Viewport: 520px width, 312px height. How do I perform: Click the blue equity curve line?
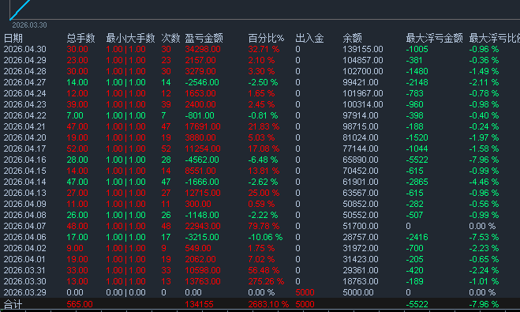coord(20,9)
